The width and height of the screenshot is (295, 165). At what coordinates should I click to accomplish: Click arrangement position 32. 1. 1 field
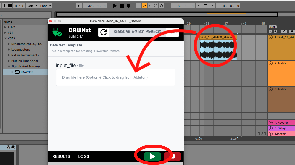pyautogui.click(x=95, y=6)
